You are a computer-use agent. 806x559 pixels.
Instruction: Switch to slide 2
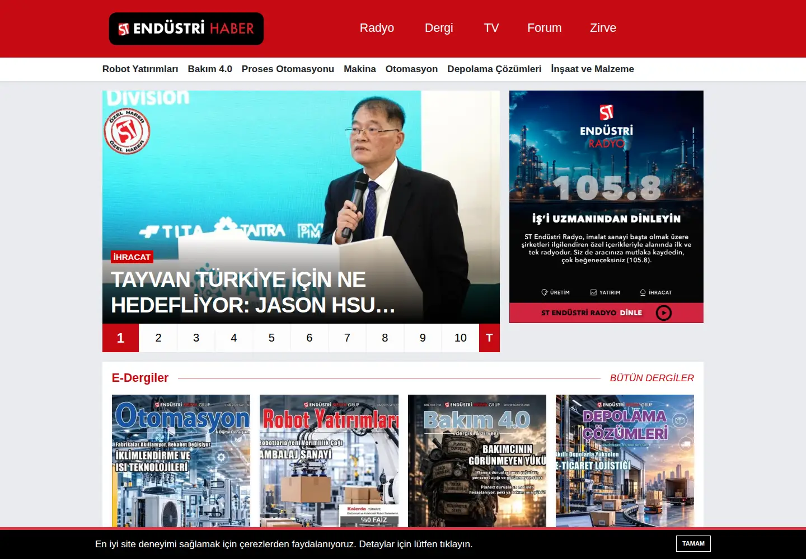[x=158, y=338]
